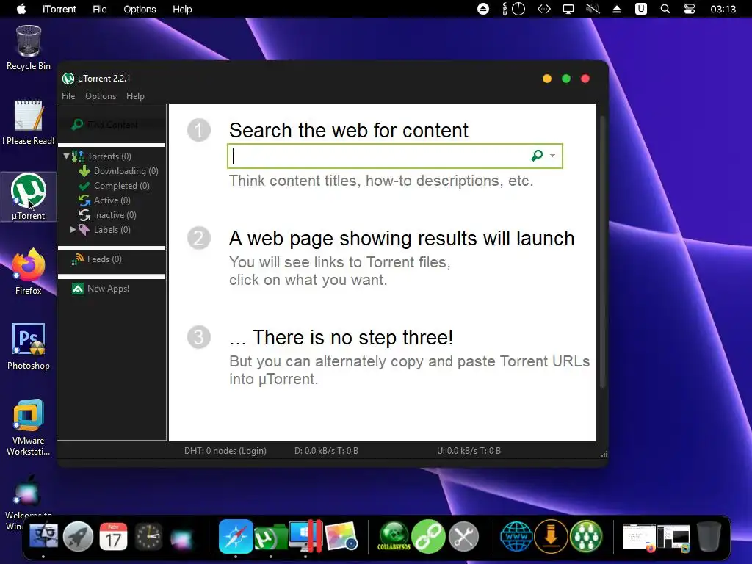The image size is (752, 564).
Task: Open the VMware Workstation desktop shortcut
Action: (x=29, y=427)
